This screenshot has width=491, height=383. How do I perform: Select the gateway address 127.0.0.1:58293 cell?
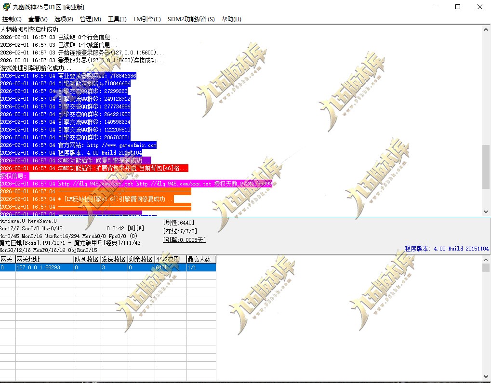pyautogui.click(x=44, y=267)
